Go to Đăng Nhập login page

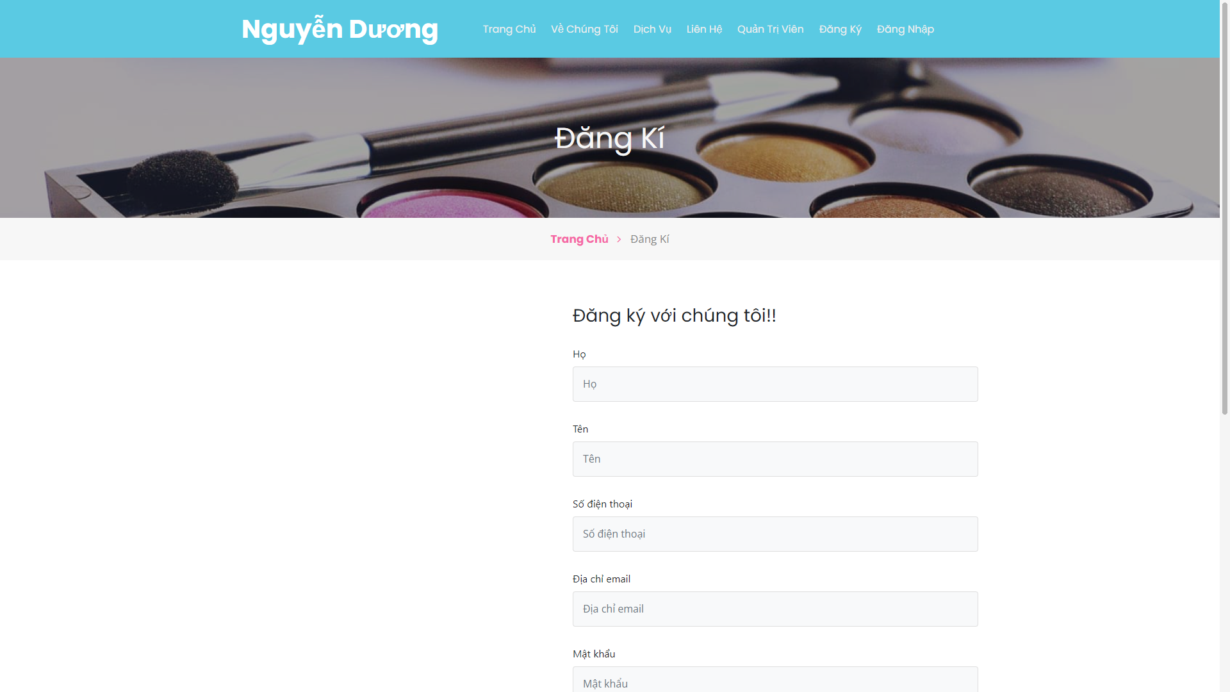905,29
